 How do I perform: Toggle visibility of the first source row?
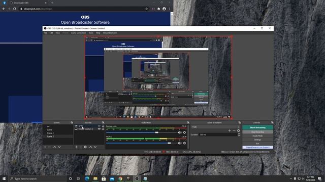pos(99,126)
